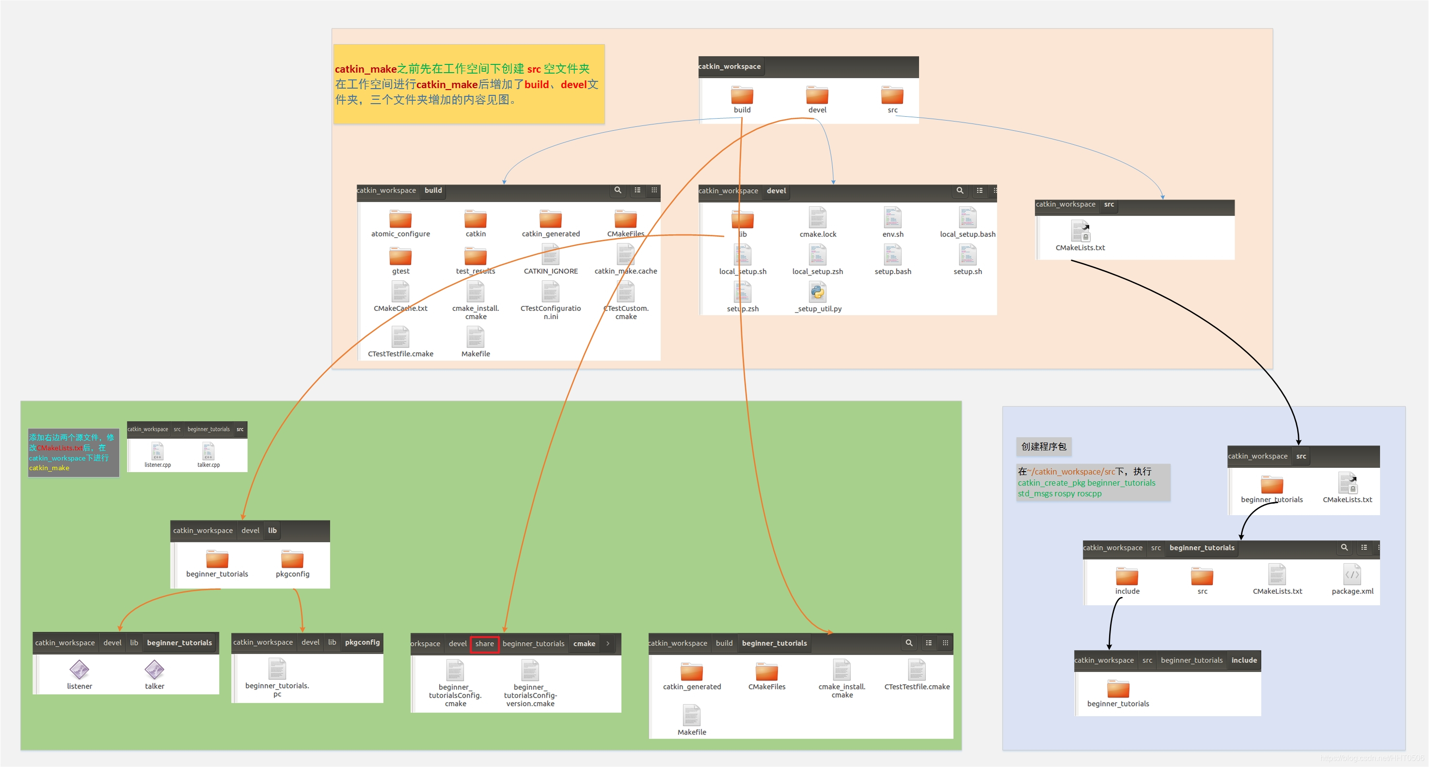Click the path forward chevron after cmake
Screen dimensions: 1429x767
(608, 644)
